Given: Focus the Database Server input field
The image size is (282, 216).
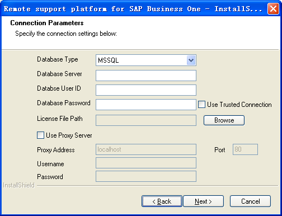Looking at the screenshot, I should (x=146, y=76).
